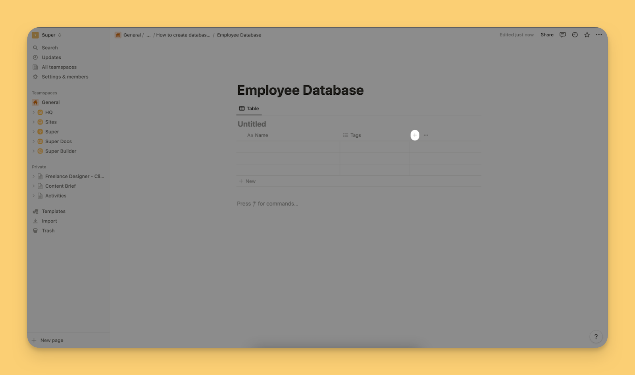The image size is (635, 375).
Task: Click the Content Brief document icon
Action: 40,186
